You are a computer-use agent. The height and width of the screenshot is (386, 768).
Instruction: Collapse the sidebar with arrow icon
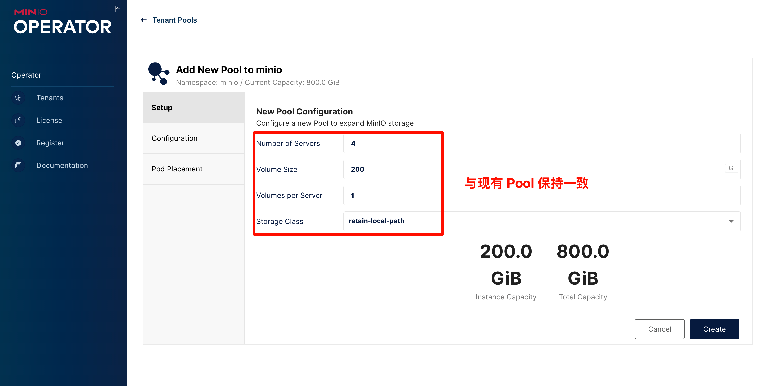point(118,9)
